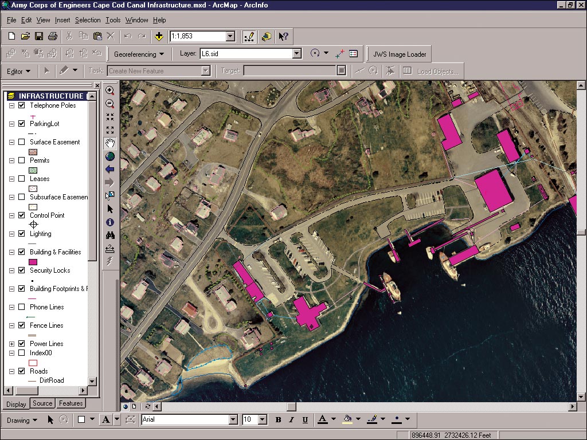The height and width of the screenshot is (440, 587).
Task: Select the Identify tool
Action: pos(109,222)
